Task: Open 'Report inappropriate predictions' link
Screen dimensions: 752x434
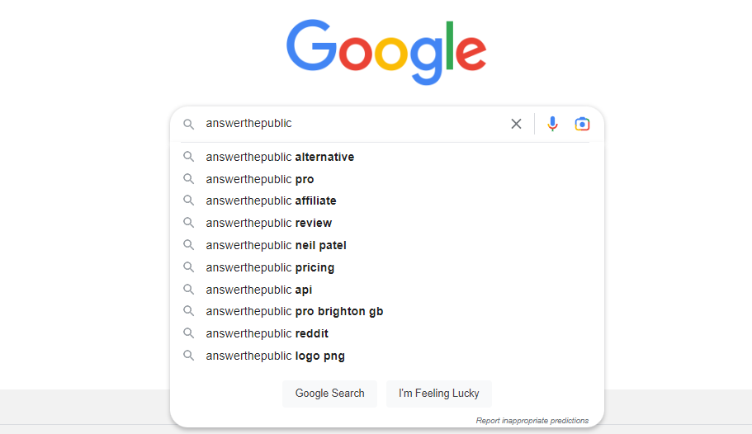Action: [x=532, y=421]
